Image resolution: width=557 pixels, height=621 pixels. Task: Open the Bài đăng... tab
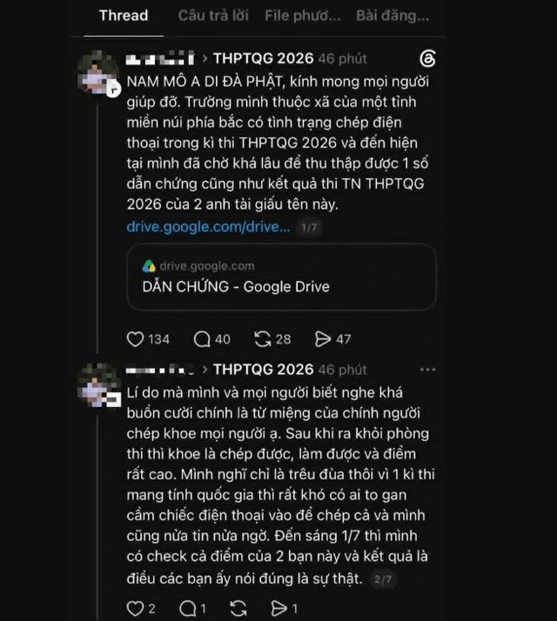point(393,16)
